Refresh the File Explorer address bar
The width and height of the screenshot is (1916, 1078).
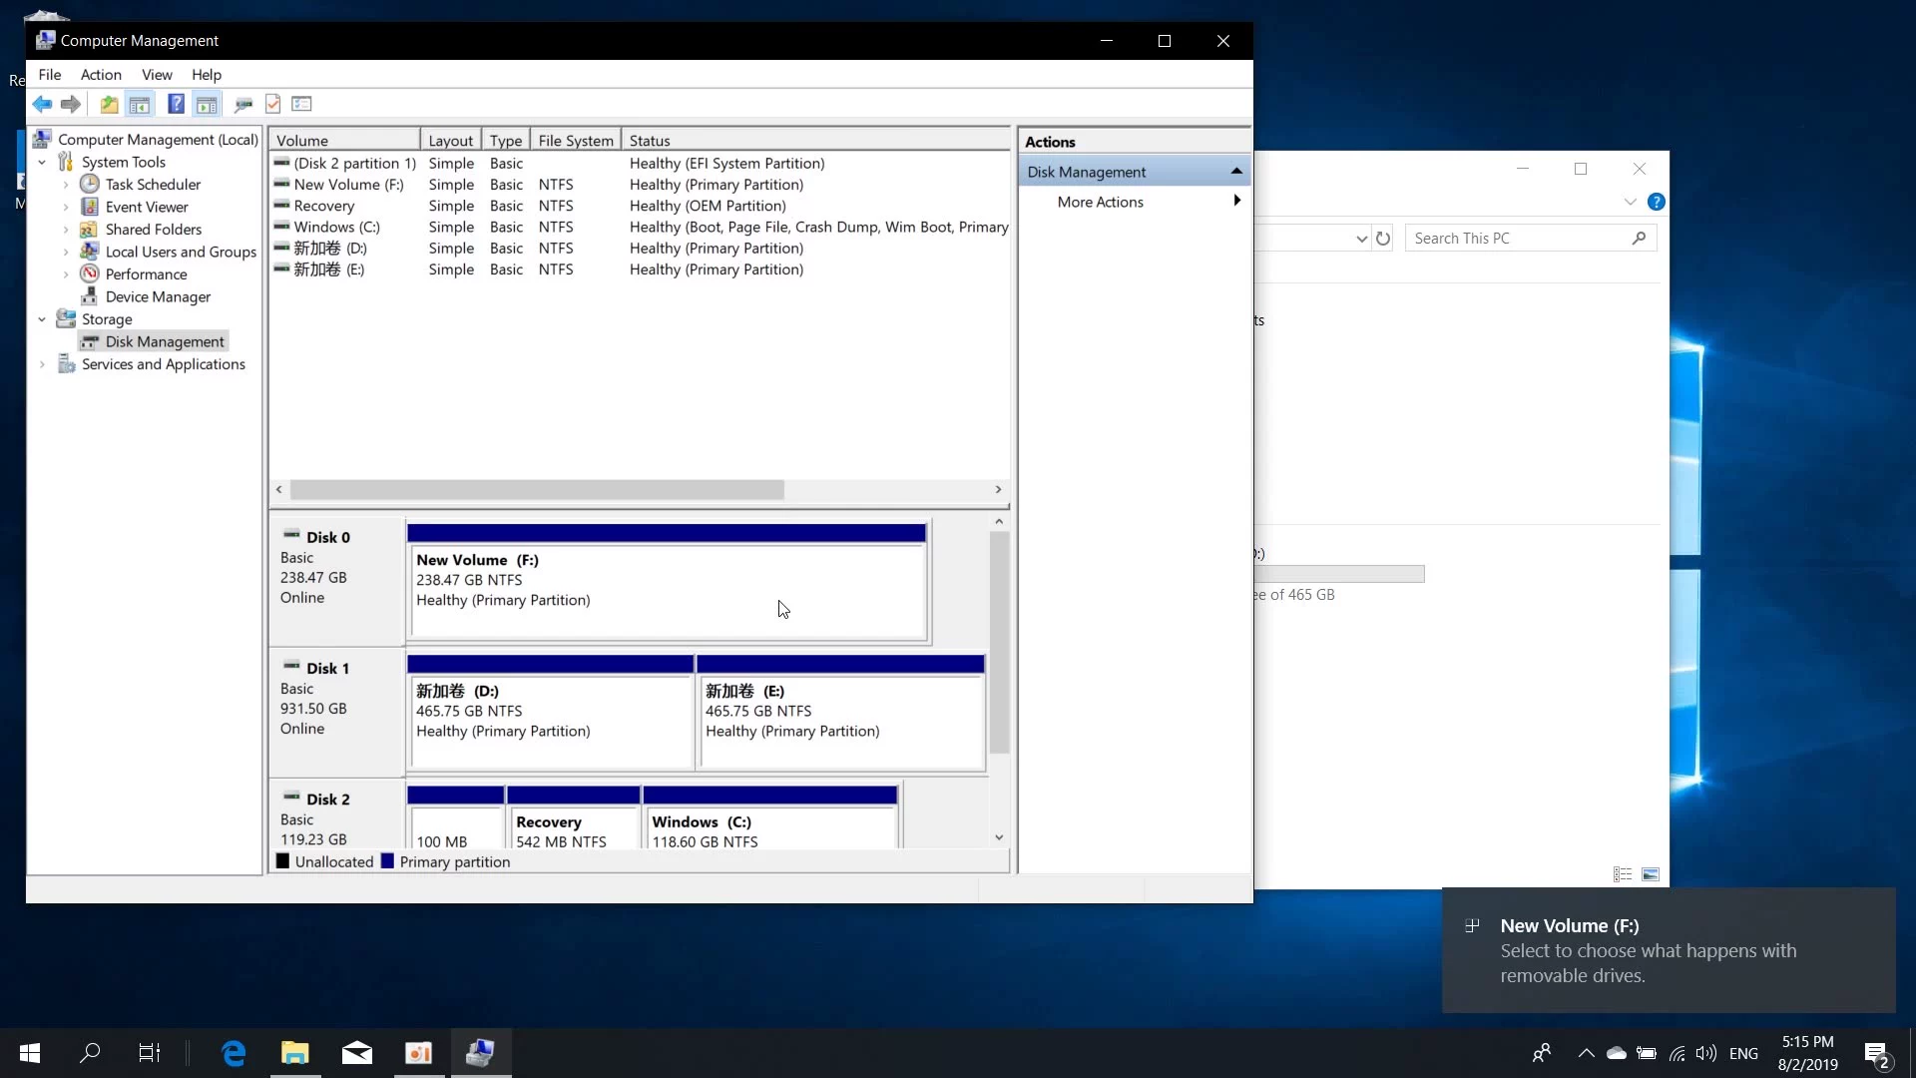pyautogui.click(x=1383, y=239)
